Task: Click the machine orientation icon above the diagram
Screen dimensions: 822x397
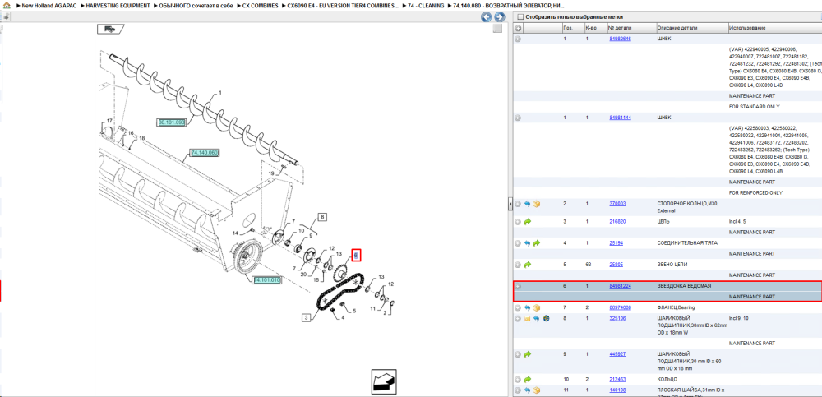Action: 111,30
